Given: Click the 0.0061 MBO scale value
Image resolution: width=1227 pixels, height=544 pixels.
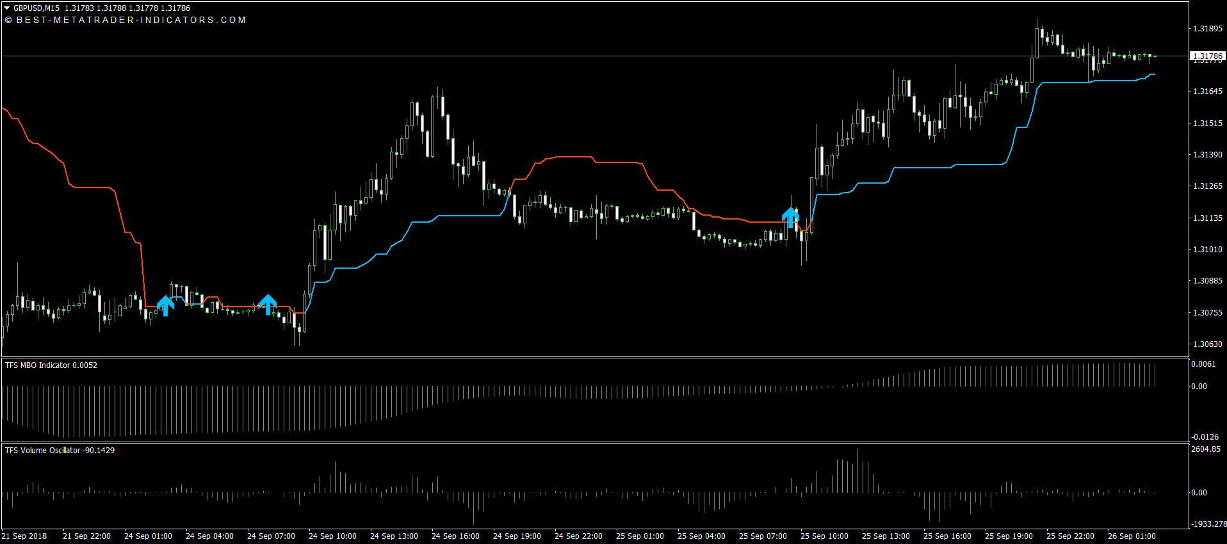Looking at the screenshot, I should [1203, 364].
